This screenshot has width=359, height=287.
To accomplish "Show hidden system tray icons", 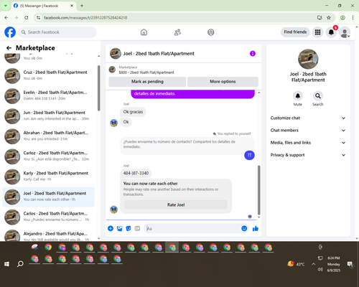I will [313, 264].
